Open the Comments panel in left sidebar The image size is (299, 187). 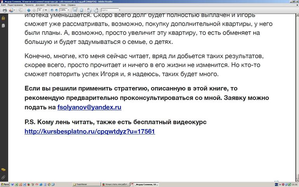point(3,170)
